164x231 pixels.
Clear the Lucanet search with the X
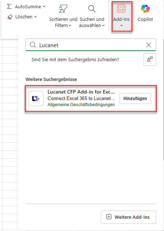pos(149,45)
